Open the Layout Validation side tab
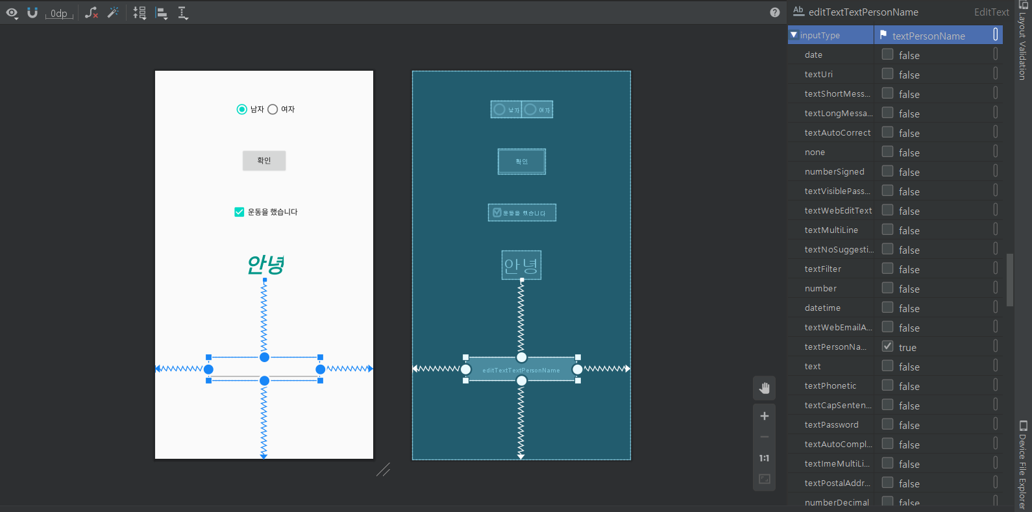Screen dimensions: 1032x512 click(1023, 40)
